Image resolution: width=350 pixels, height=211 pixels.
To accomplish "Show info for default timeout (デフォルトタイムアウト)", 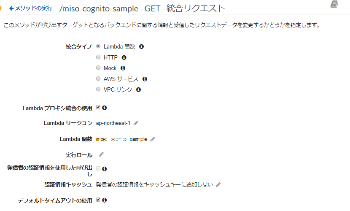I will click(104, 200).
